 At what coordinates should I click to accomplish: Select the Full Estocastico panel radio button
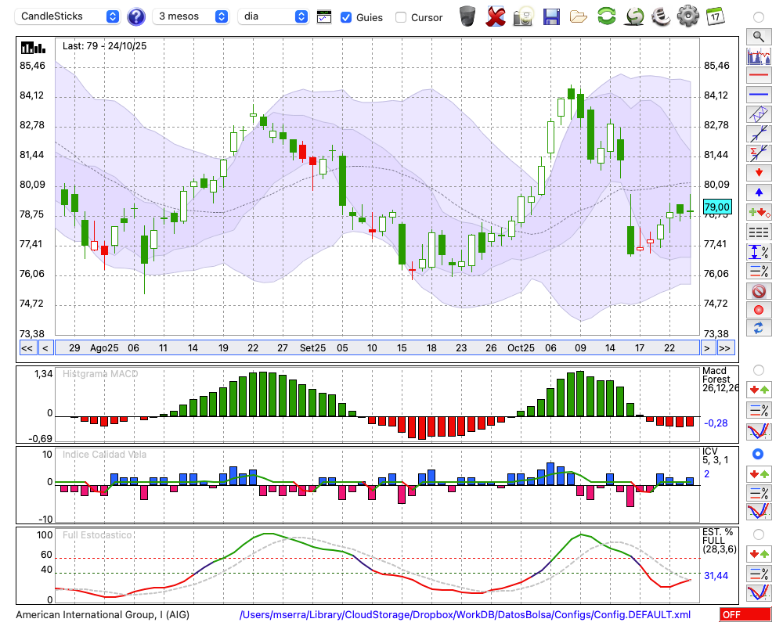(x=759, y=534)
